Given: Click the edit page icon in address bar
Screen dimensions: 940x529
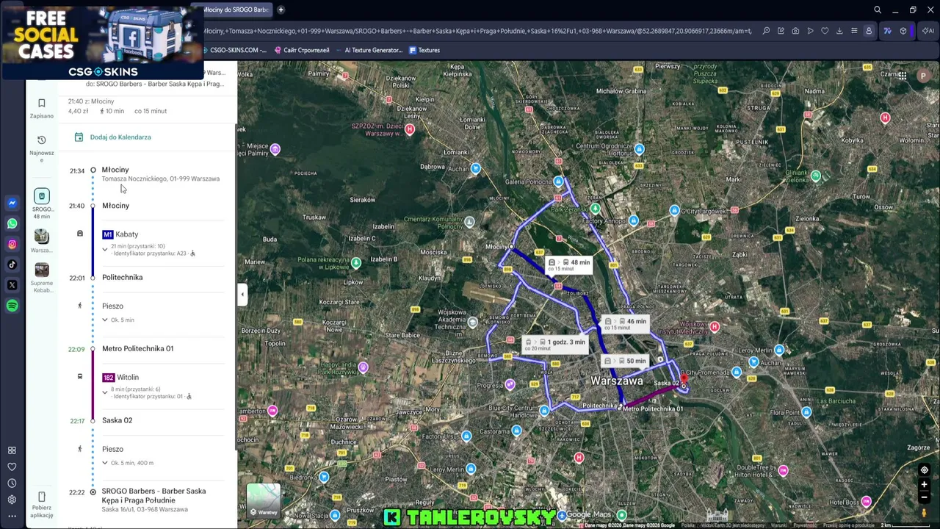Looking at the screenshot, I should pyautogui.click(x=781, y=31).
